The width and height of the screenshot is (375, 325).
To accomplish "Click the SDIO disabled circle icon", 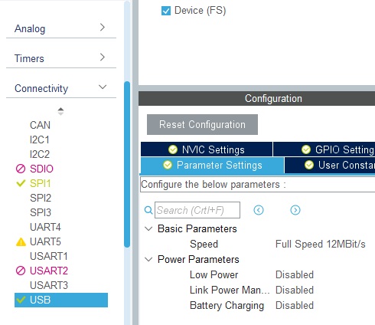I will click(x=21, y=169).
